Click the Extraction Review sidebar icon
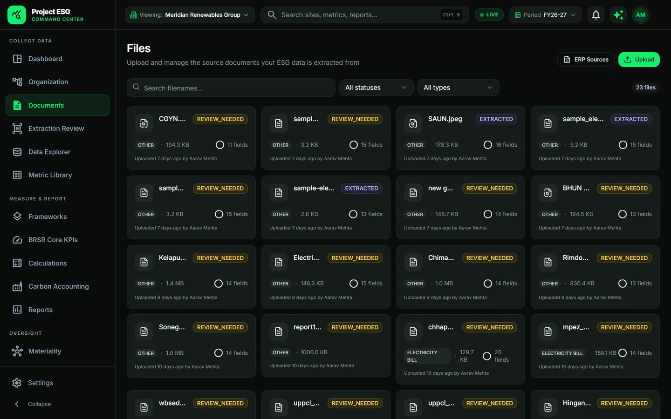This screenshot has height=419, width=671. 17,128
